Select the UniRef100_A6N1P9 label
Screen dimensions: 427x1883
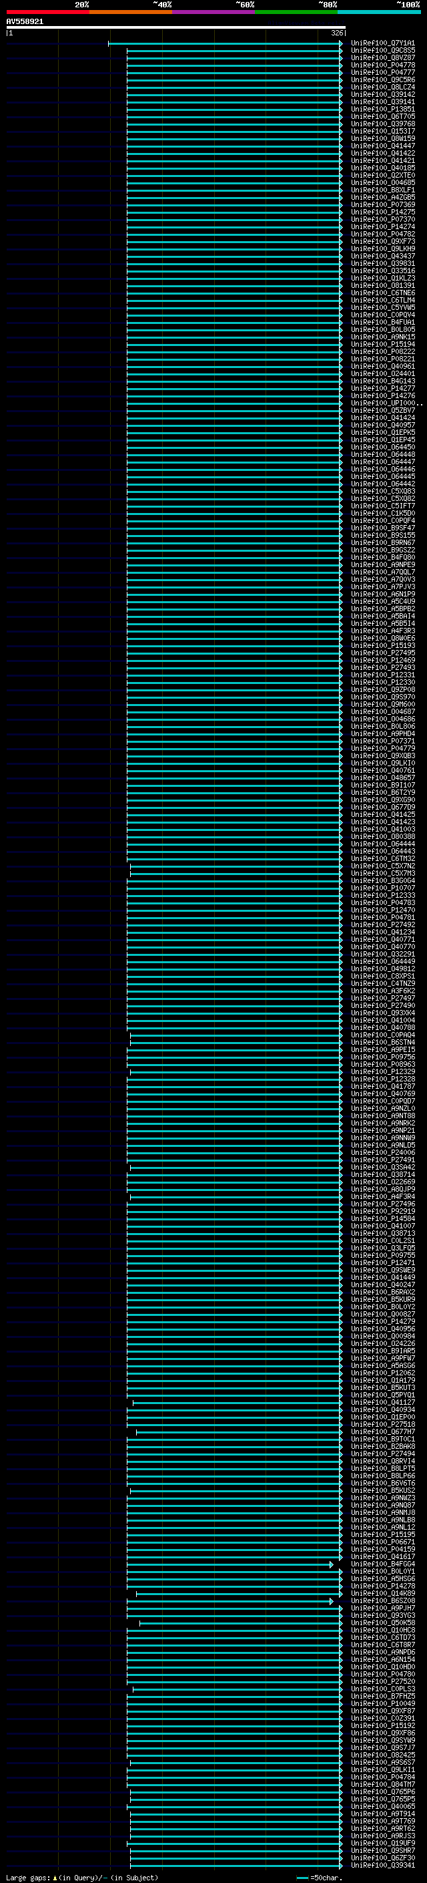click(x=382, y=594)
